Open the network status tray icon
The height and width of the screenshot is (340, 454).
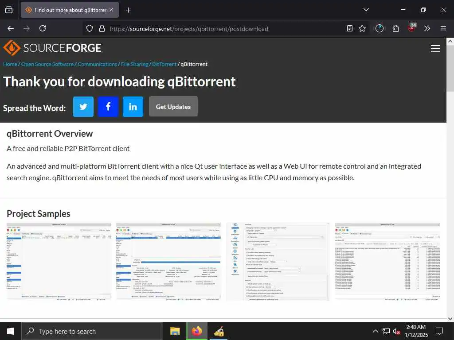point(386,331)
